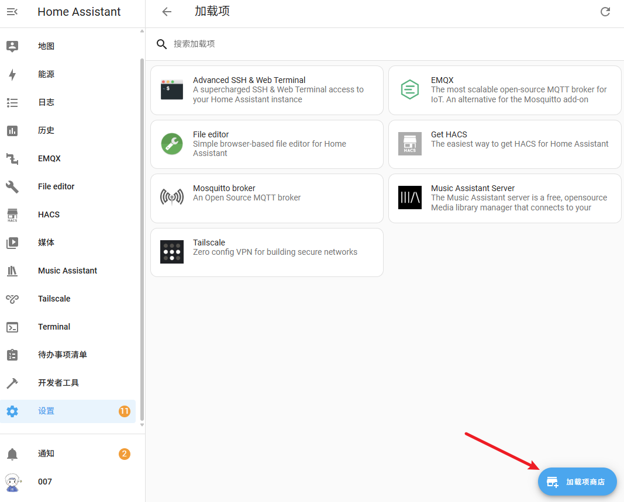624x502 pixels.
Task: Click the File editor wrench icon
Action: click(x=172, y=144)
